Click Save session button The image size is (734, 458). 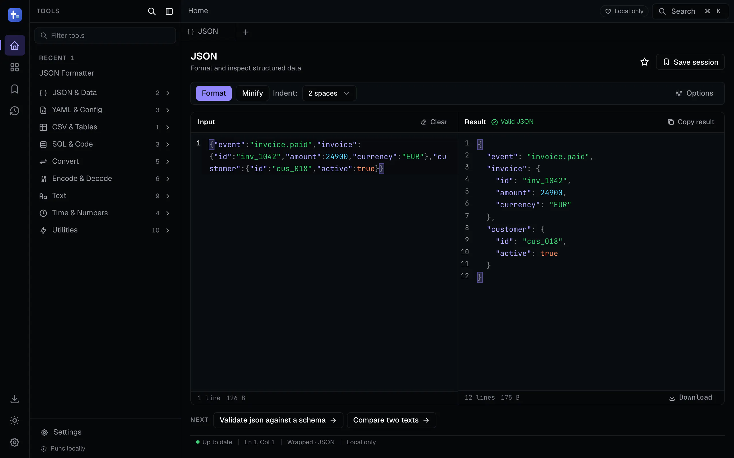[690, 62]
